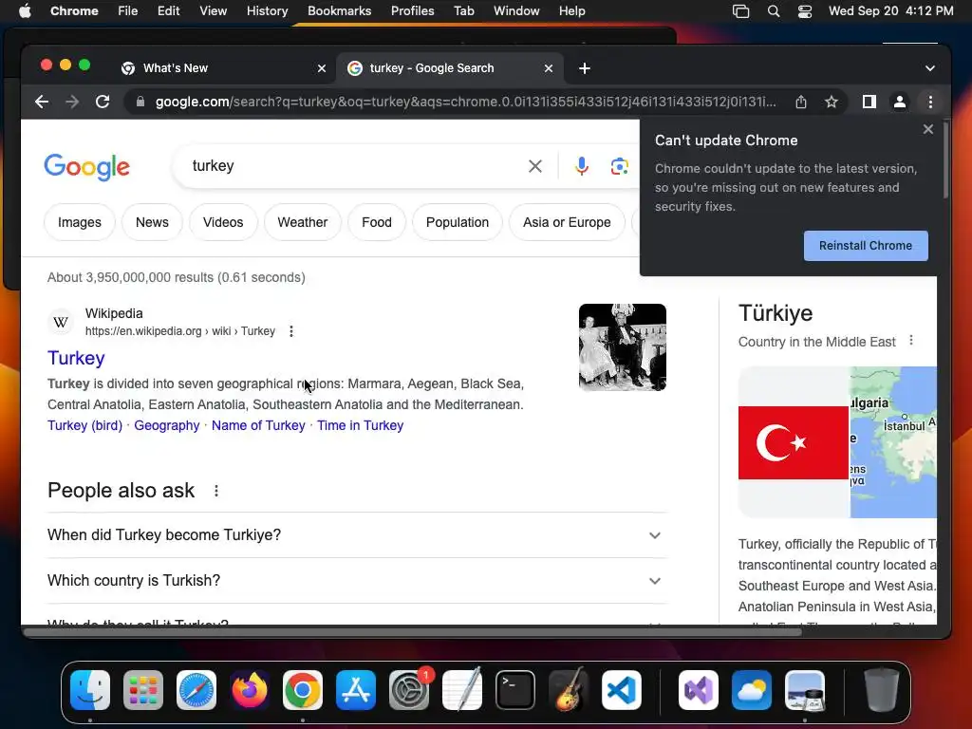Screen dimensions: 972x729
Task: Start voice search with the microphone icon
Action: click(x=582, y=166)
